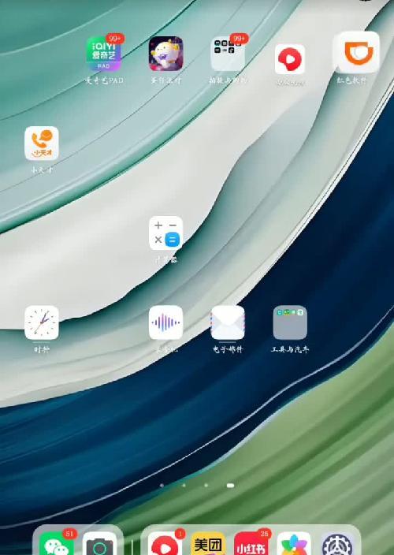Open WeChat in the dock
394x555 pixels.
pyautogui.click(x=57, y=543)
